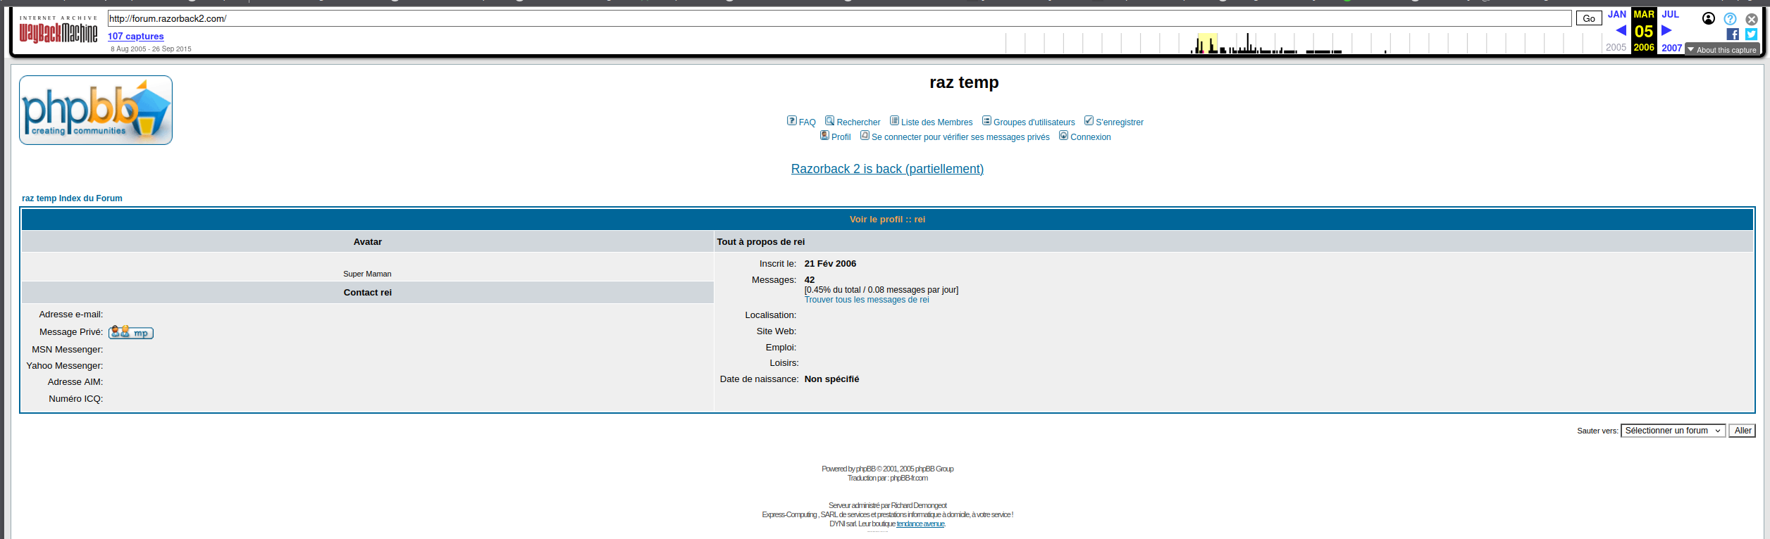
Task: Click 'Razorback 2 is back (partiellement)' link
Action: 887,169
